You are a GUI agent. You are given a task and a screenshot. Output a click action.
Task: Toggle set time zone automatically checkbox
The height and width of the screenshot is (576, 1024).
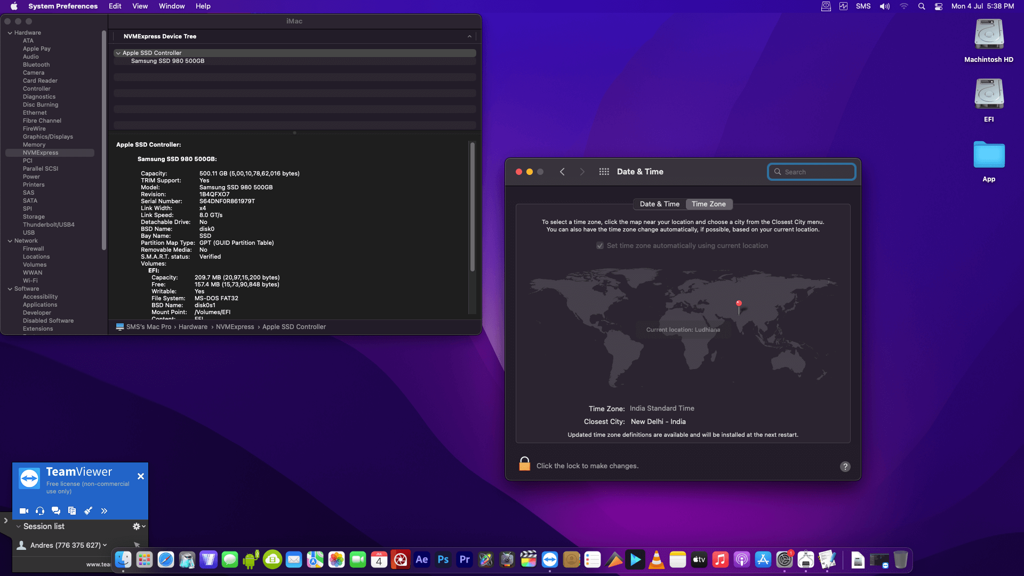point(600,246)
